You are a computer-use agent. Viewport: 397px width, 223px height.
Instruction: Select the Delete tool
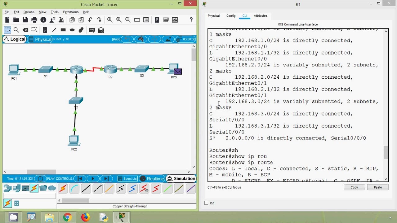coord(25,30)
